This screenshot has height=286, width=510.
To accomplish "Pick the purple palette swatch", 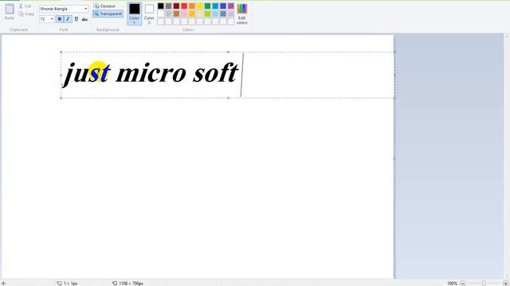I will 231,6.
